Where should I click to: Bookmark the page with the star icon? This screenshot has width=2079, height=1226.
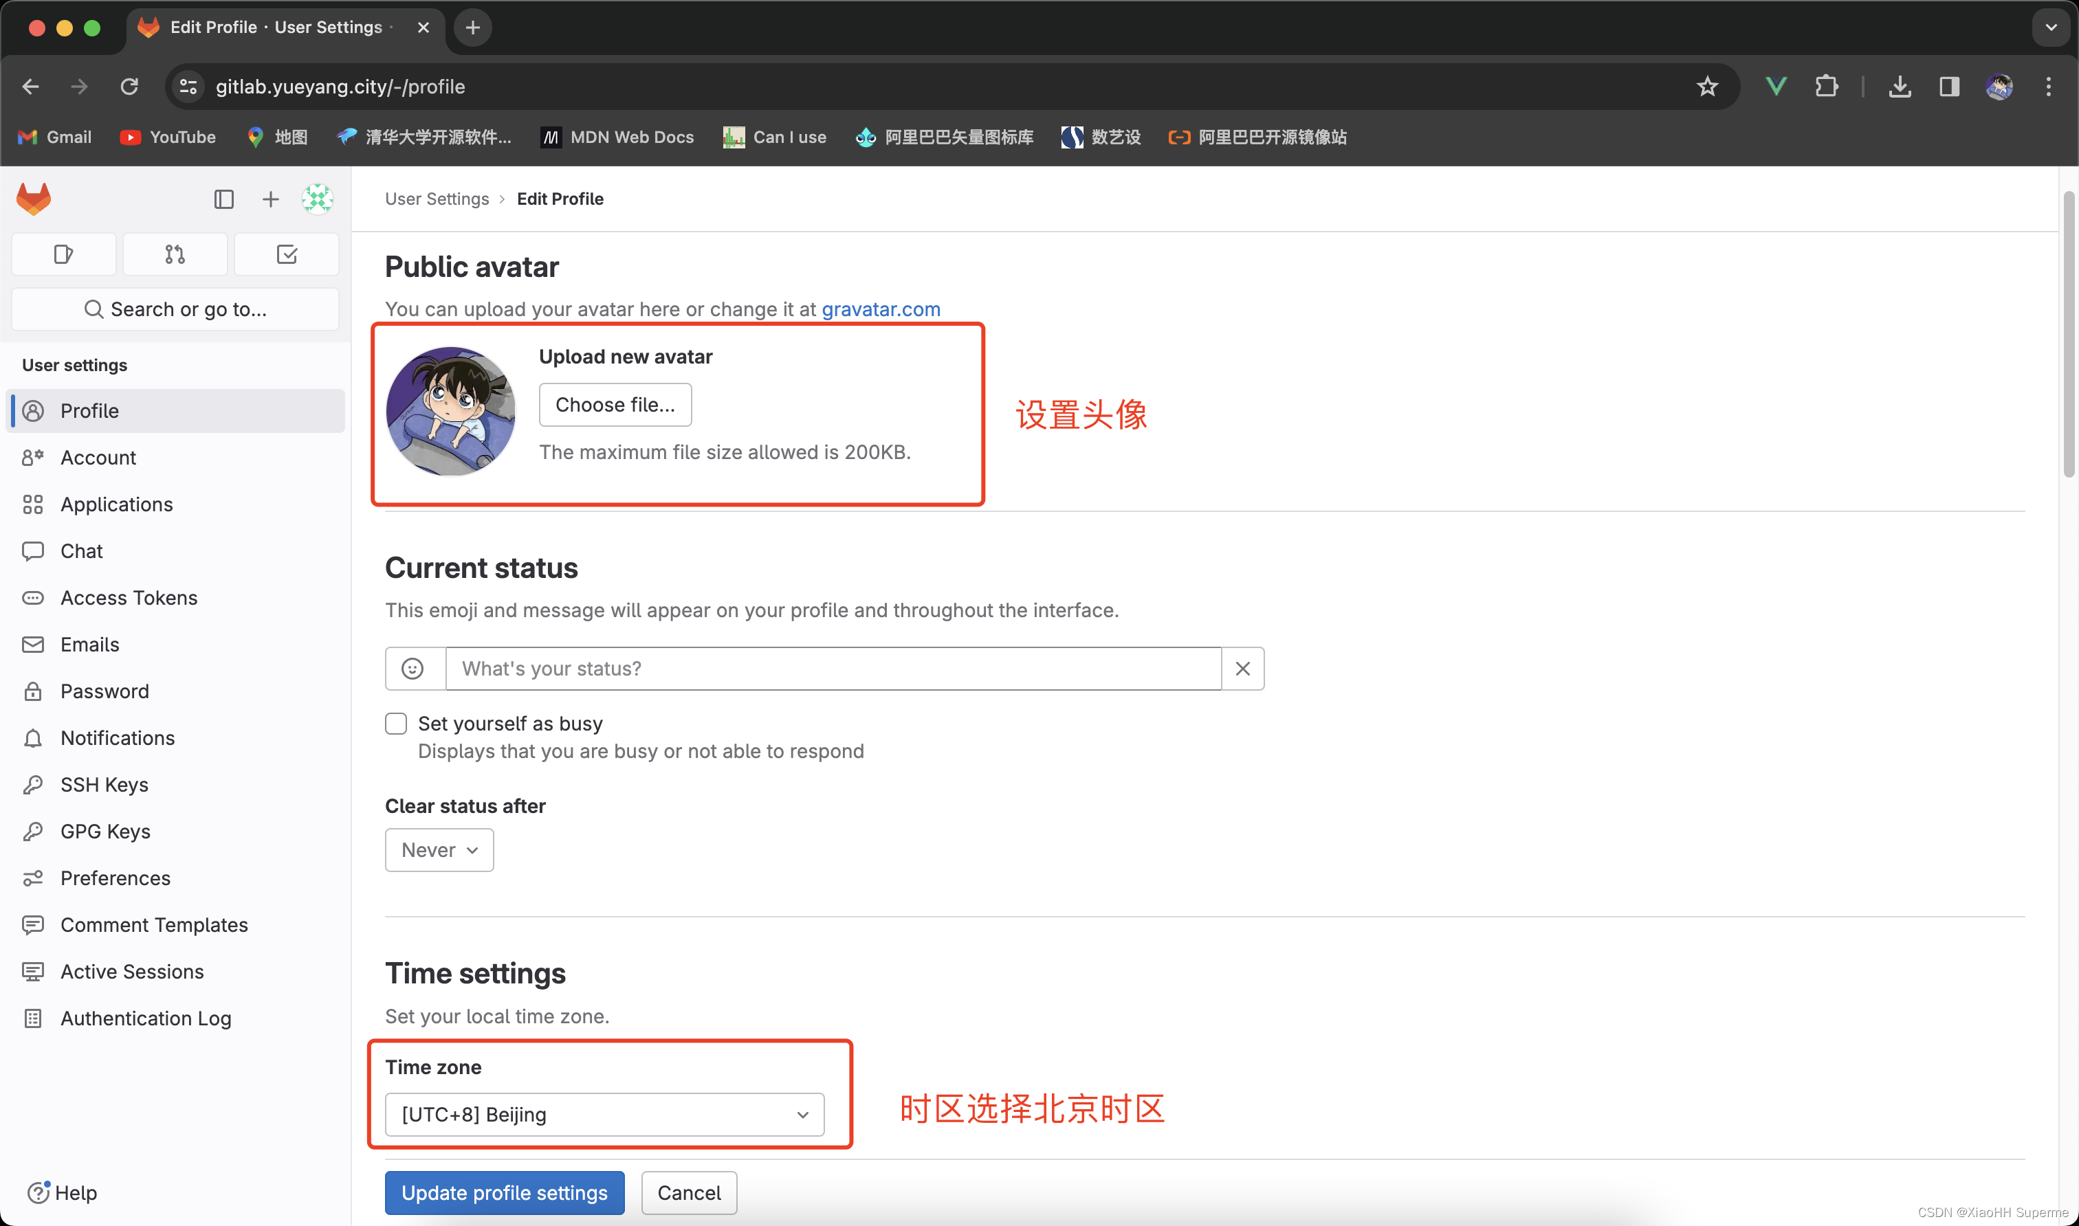tap(1707, 87)
